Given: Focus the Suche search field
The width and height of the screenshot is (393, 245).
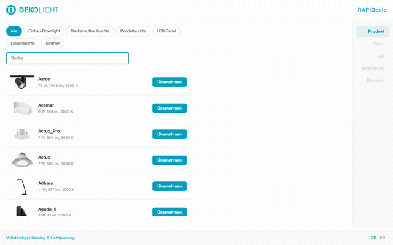Looking at the screenshot, I should [68, 58].
